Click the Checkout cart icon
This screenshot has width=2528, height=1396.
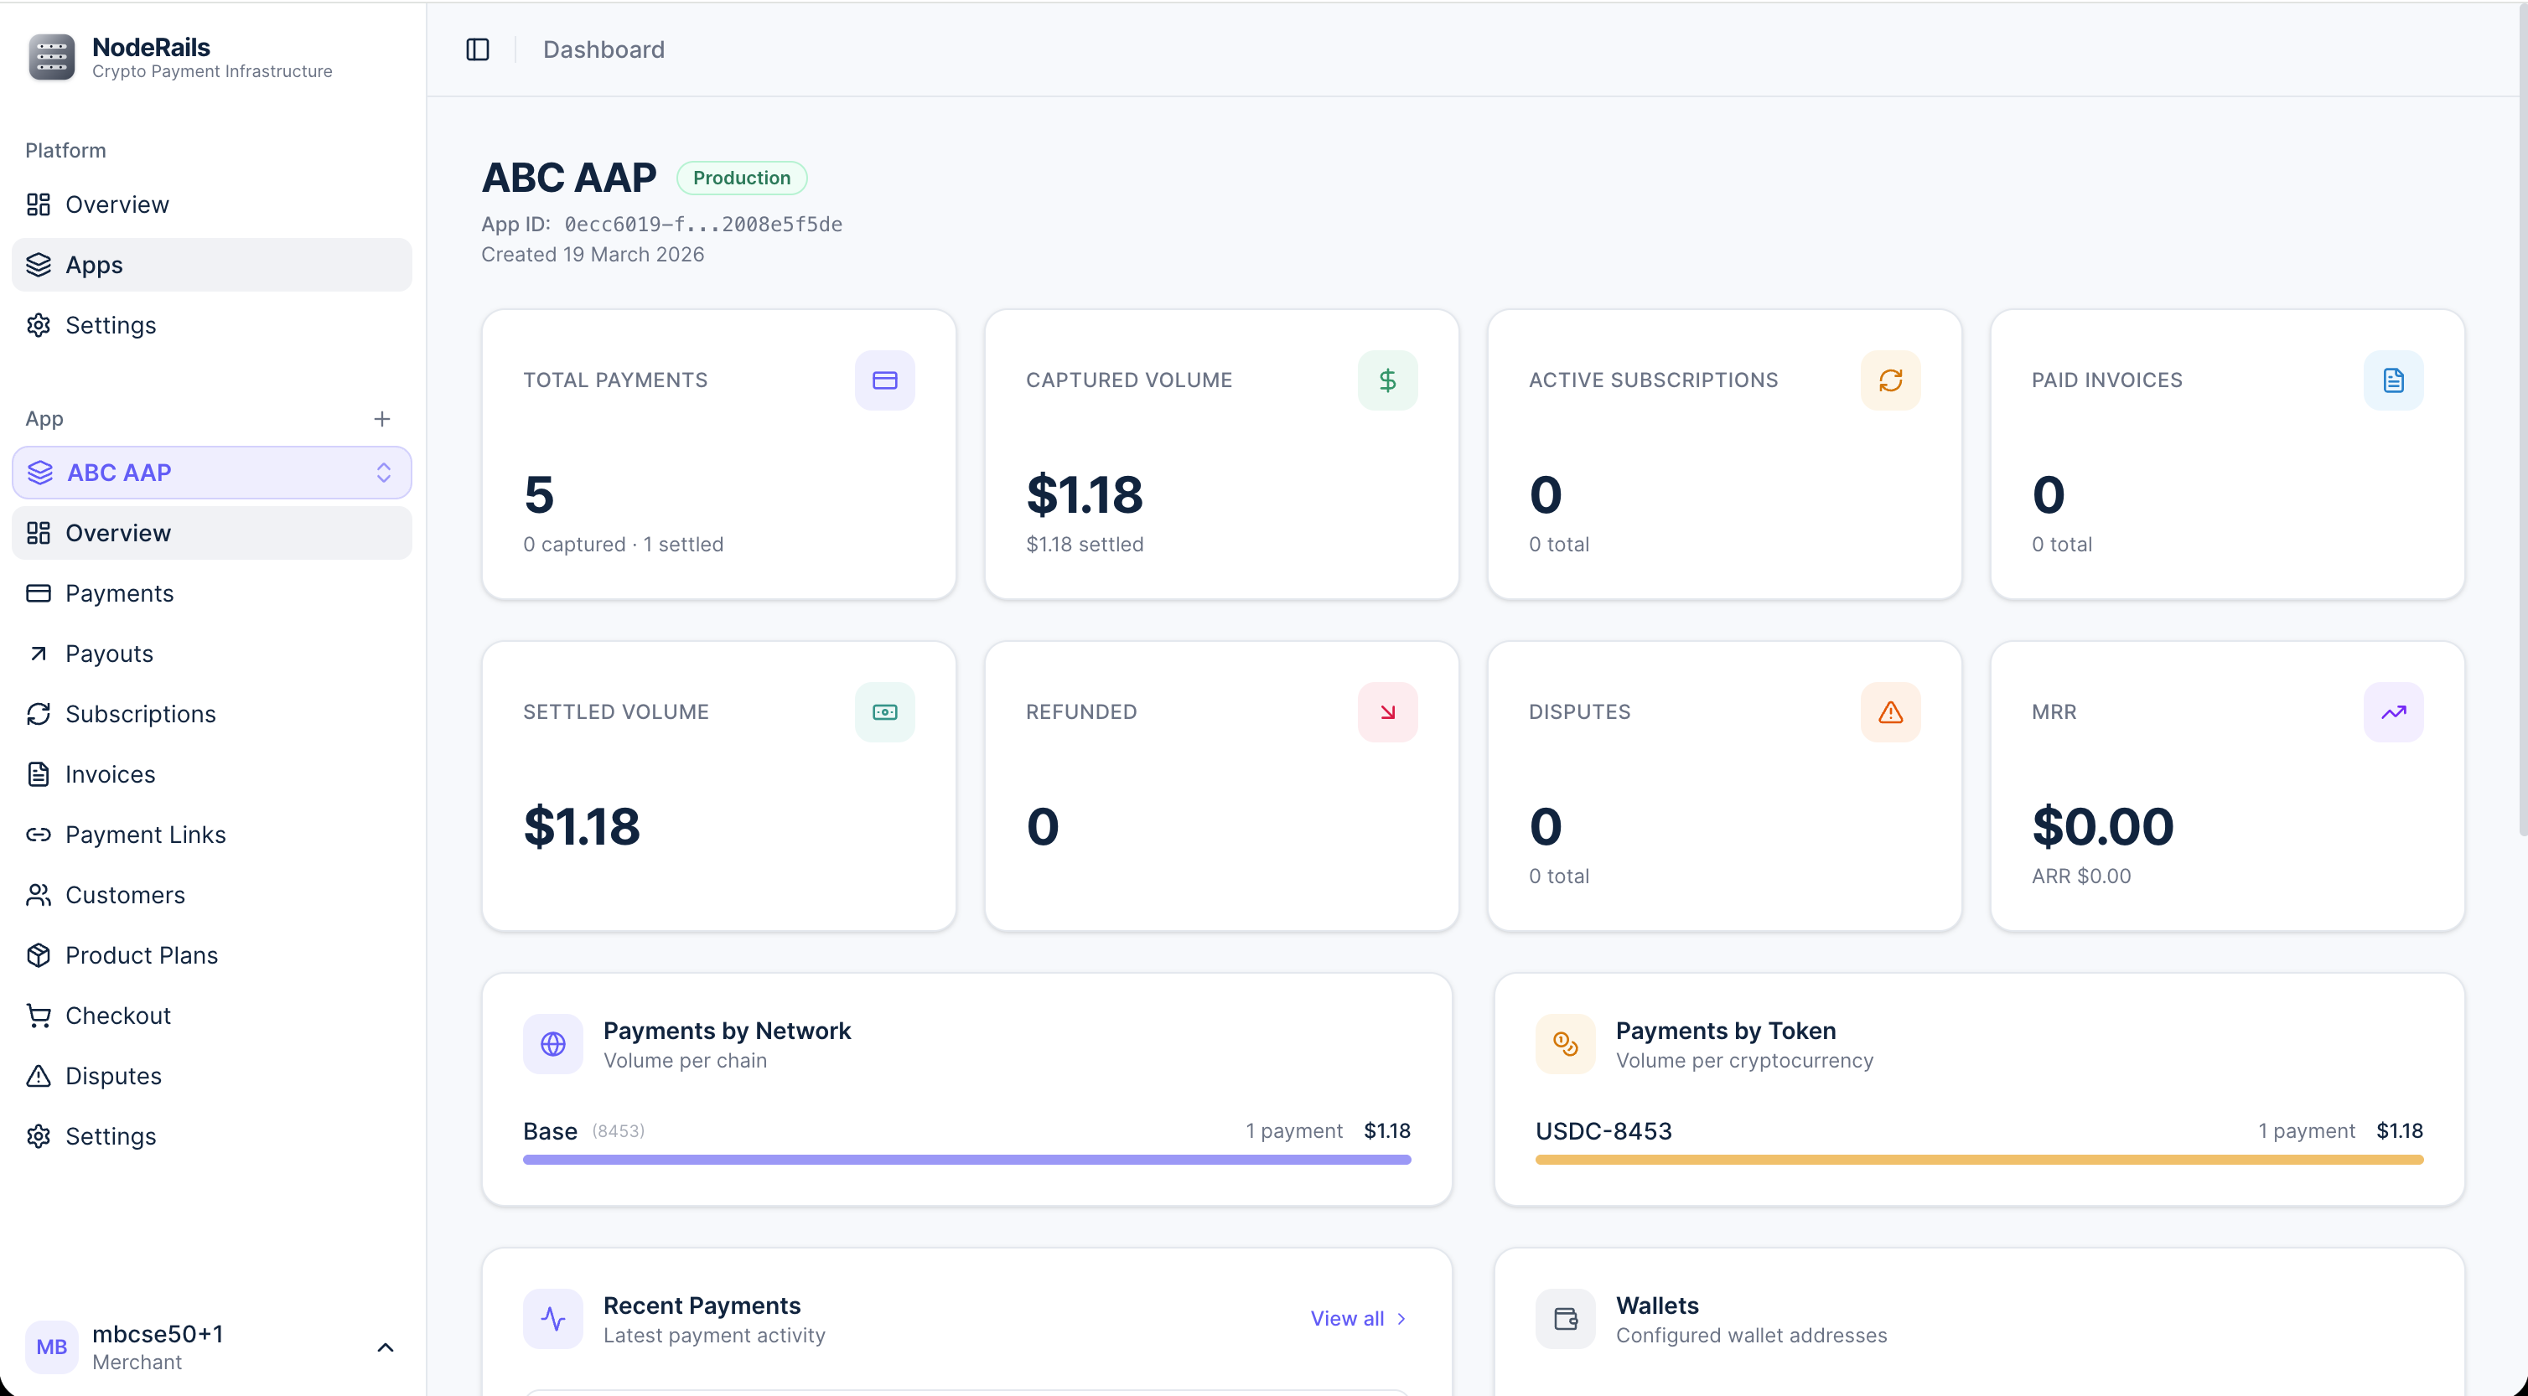pyautogui.click(x=39, y=1016)
